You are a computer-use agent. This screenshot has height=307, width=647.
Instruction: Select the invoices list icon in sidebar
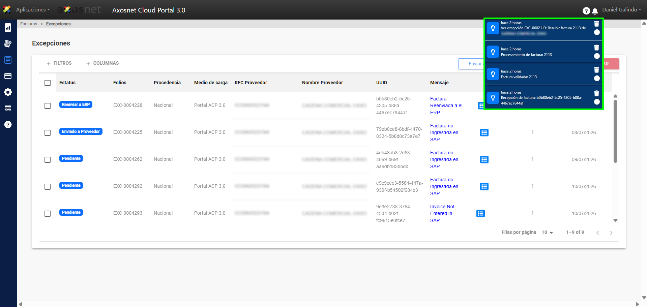point(8,60)
